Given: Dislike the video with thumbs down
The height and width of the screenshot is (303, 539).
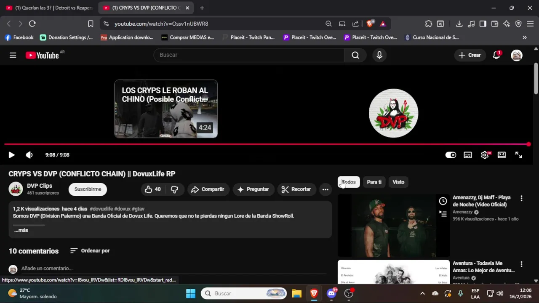Looking at the screenshot, I should (x=174, y=189).
